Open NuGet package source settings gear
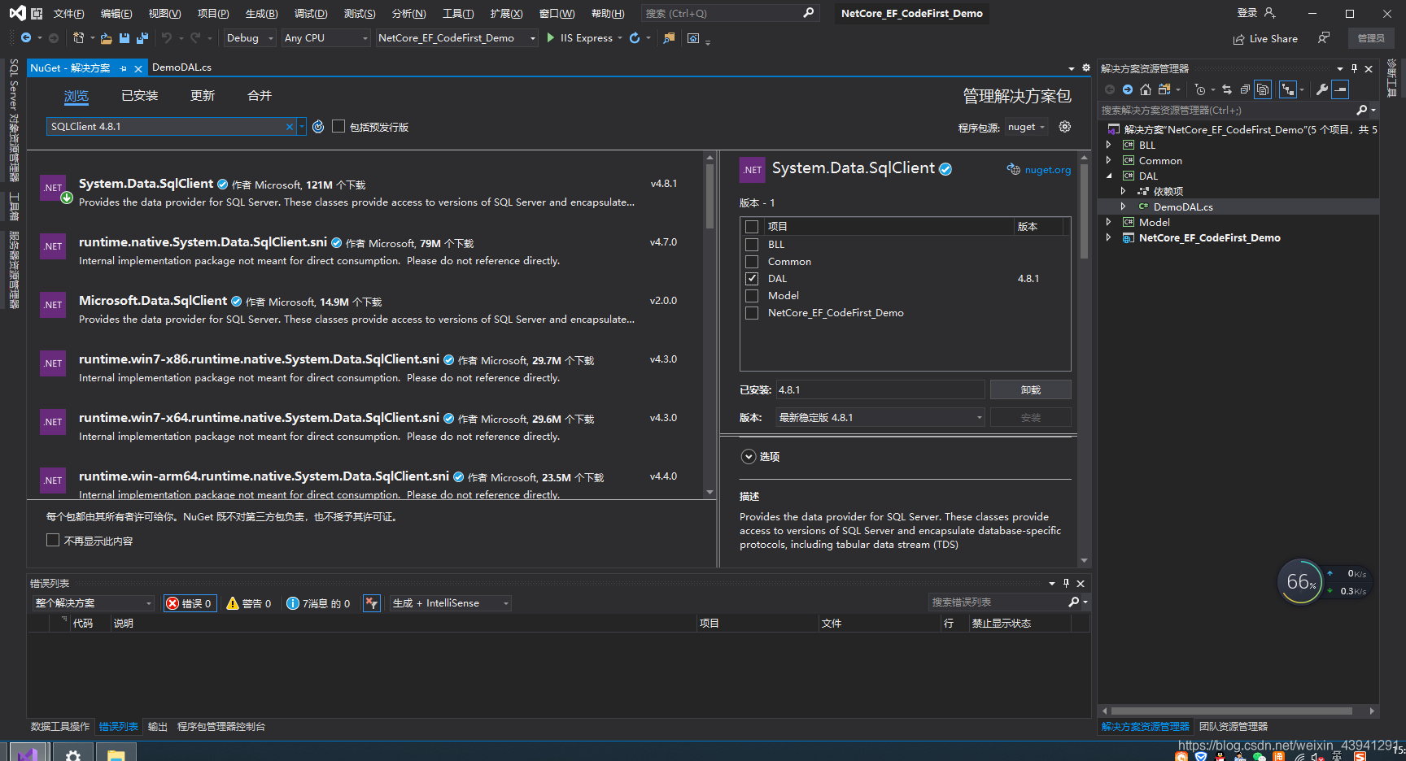 [x=1065, y=127]
